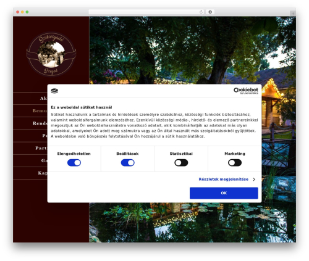Open the Bemu... sidebar menu item
Image resolution: width=309 pixels, height=261 pixels.
coord(30,110)
